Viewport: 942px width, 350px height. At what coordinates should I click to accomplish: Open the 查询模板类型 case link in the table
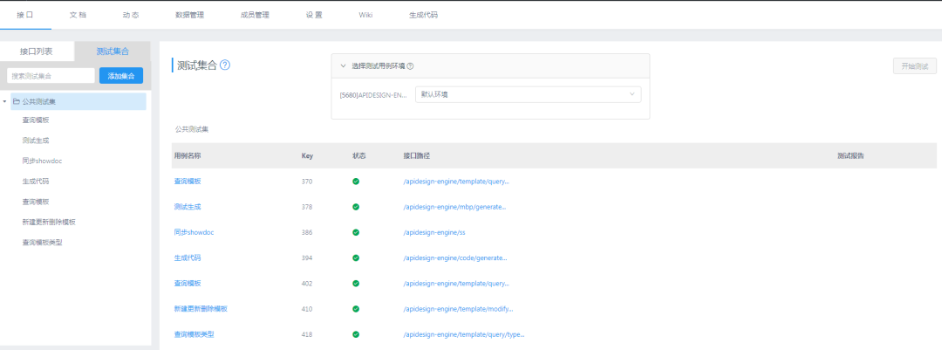tap(194, 334)
